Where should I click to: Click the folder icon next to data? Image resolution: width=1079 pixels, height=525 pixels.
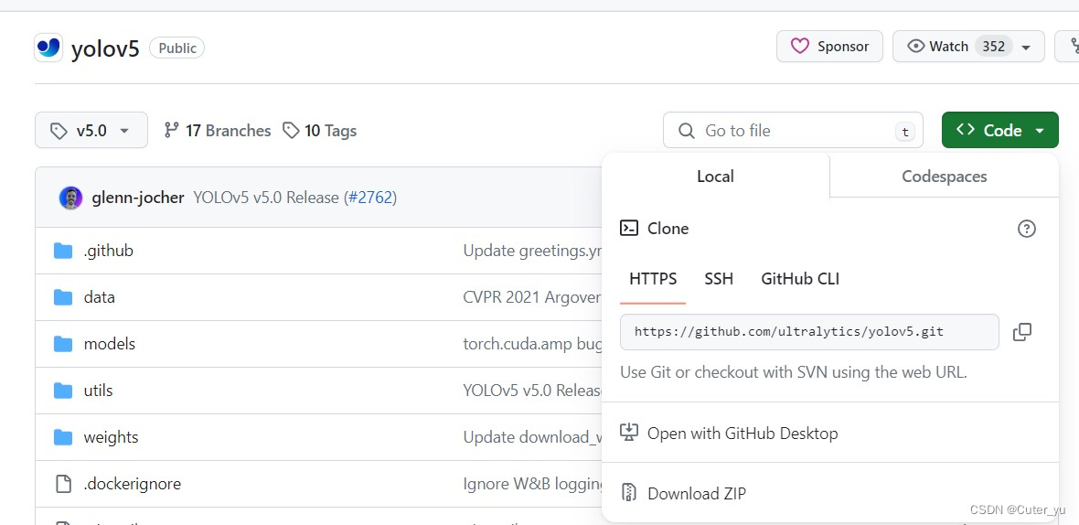[x=63, y=297]
